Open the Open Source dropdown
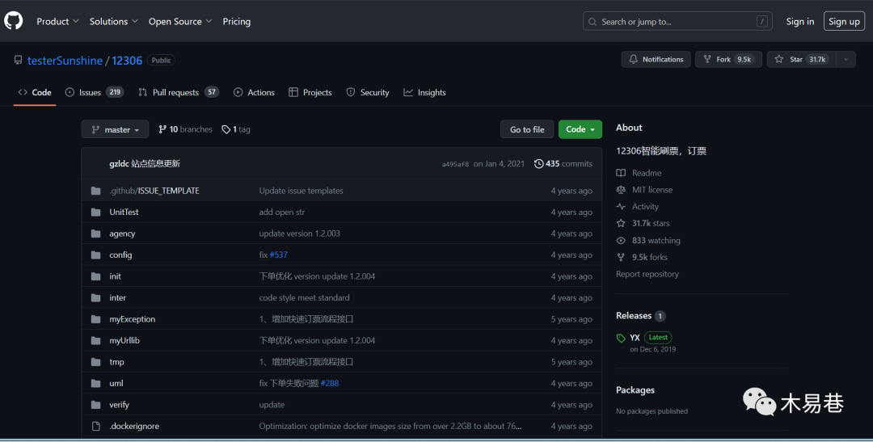 click(x=179, y=21)
